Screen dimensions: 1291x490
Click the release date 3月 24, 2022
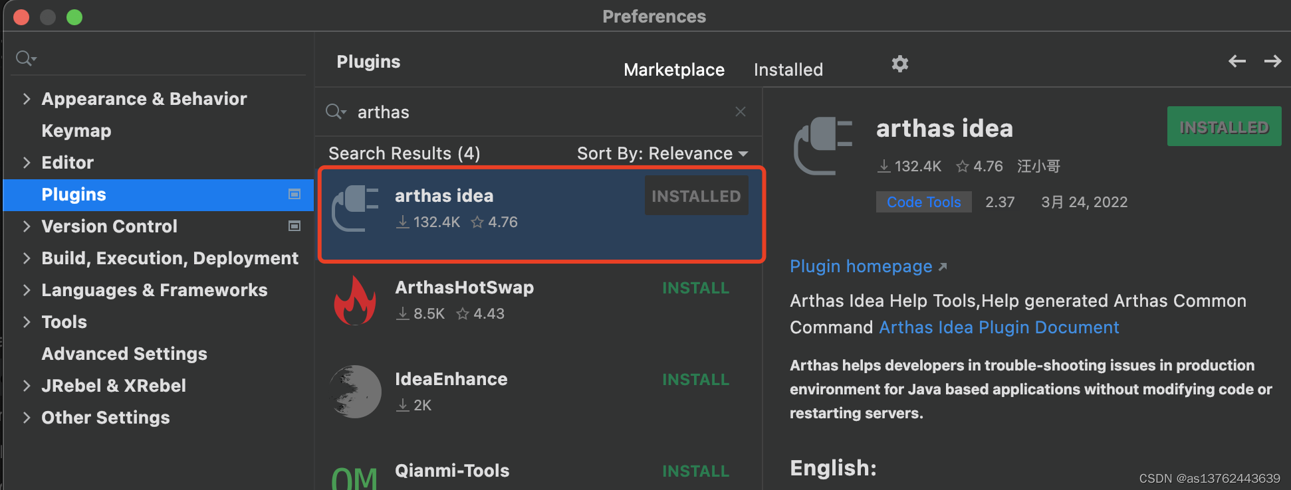click(x=1084, y=202)
